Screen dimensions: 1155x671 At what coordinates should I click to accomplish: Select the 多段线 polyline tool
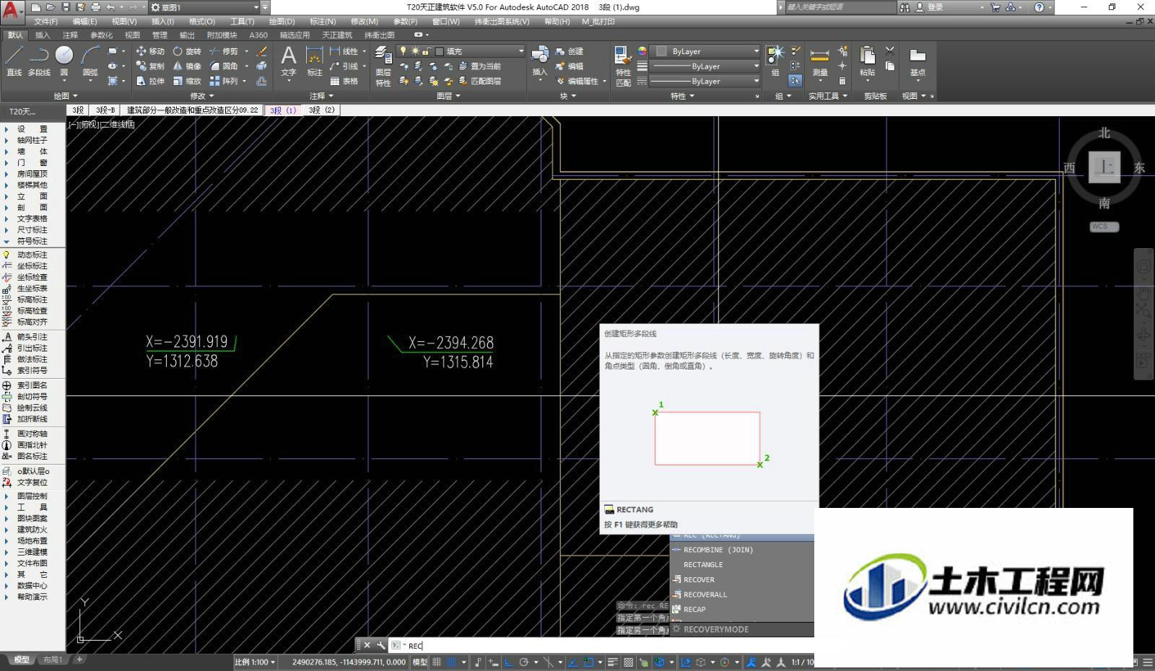tap(39, 61)
